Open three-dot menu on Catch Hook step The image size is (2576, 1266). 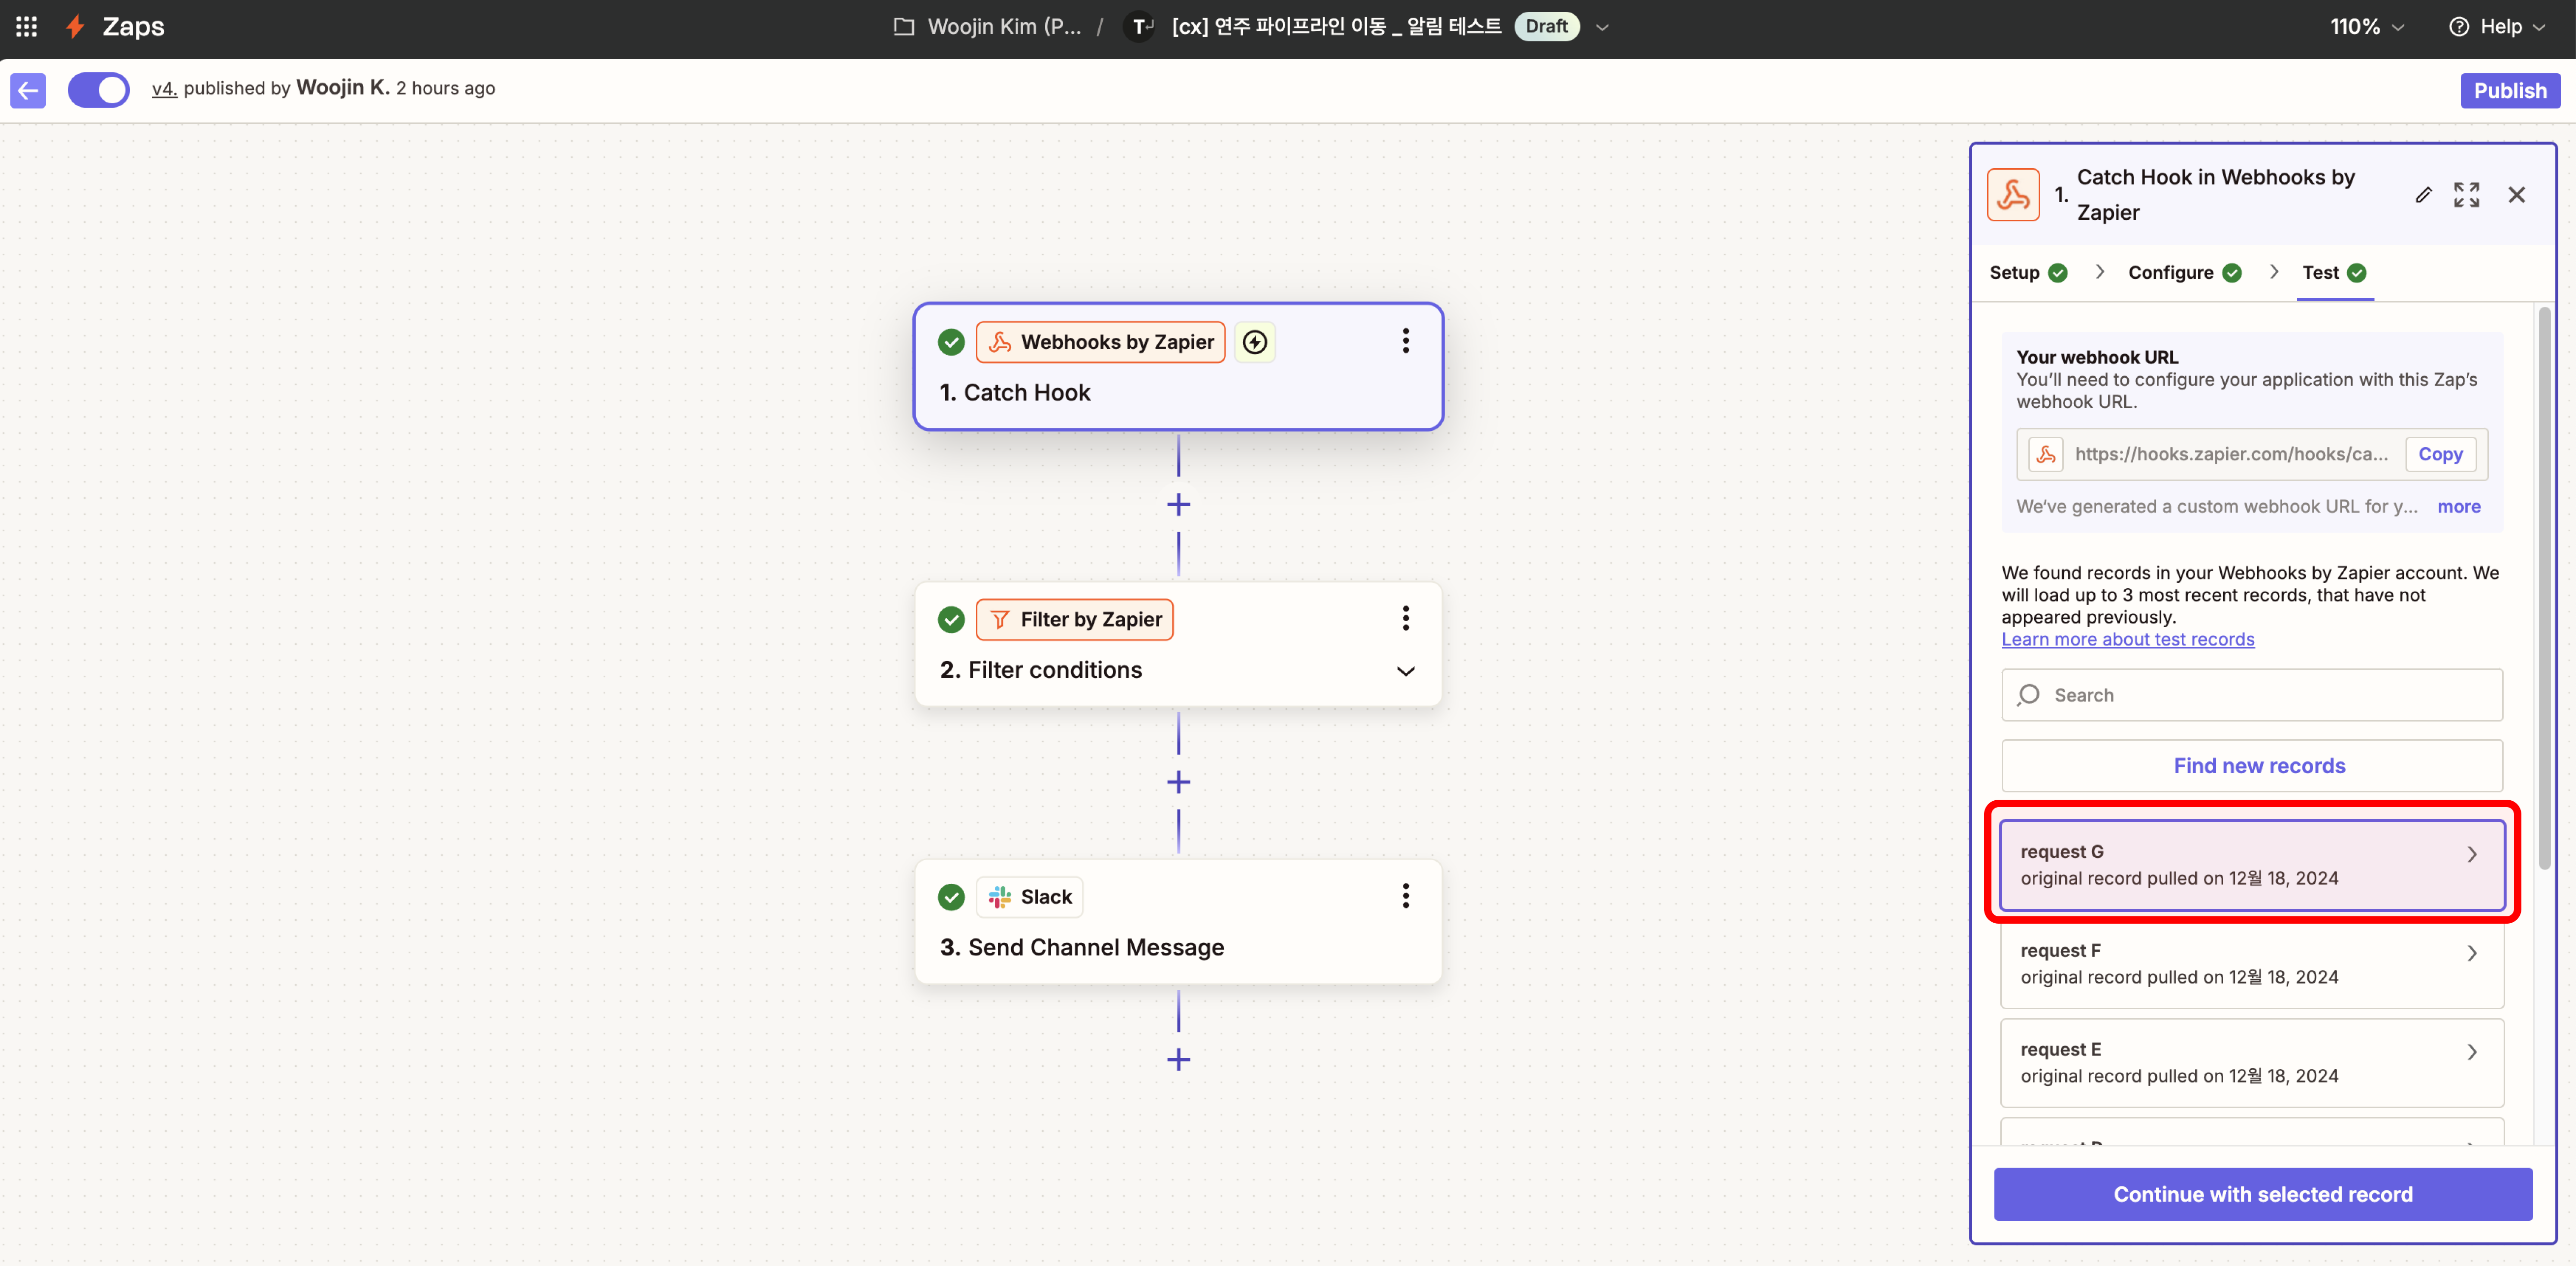(1405, 342)
